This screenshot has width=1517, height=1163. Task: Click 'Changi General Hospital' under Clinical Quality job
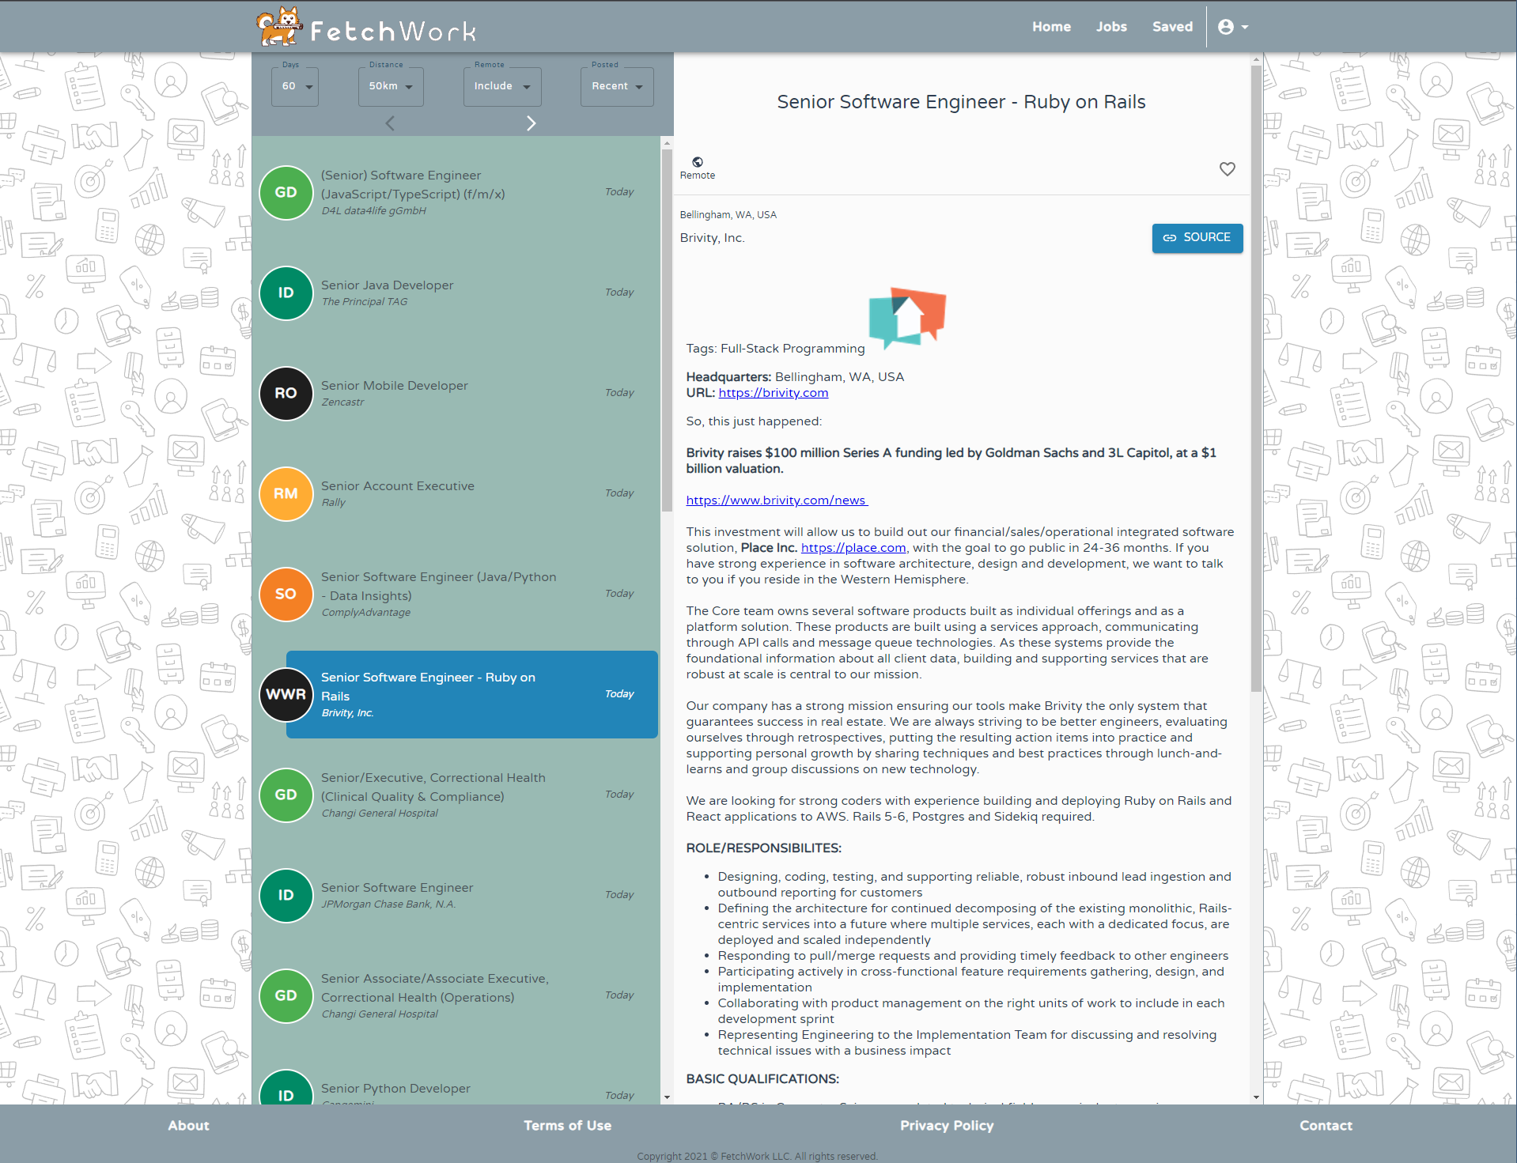[379, 814]
